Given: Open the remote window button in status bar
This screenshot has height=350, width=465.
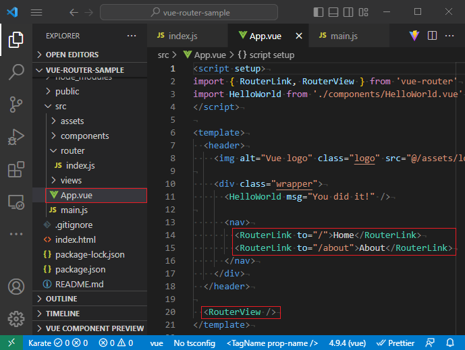Looking at the screenshot, I should [x=11, y=343].
